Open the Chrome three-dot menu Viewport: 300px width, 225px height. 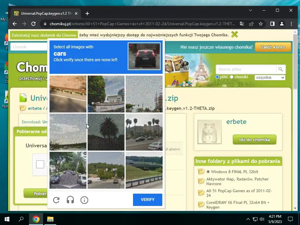(291, 24)
